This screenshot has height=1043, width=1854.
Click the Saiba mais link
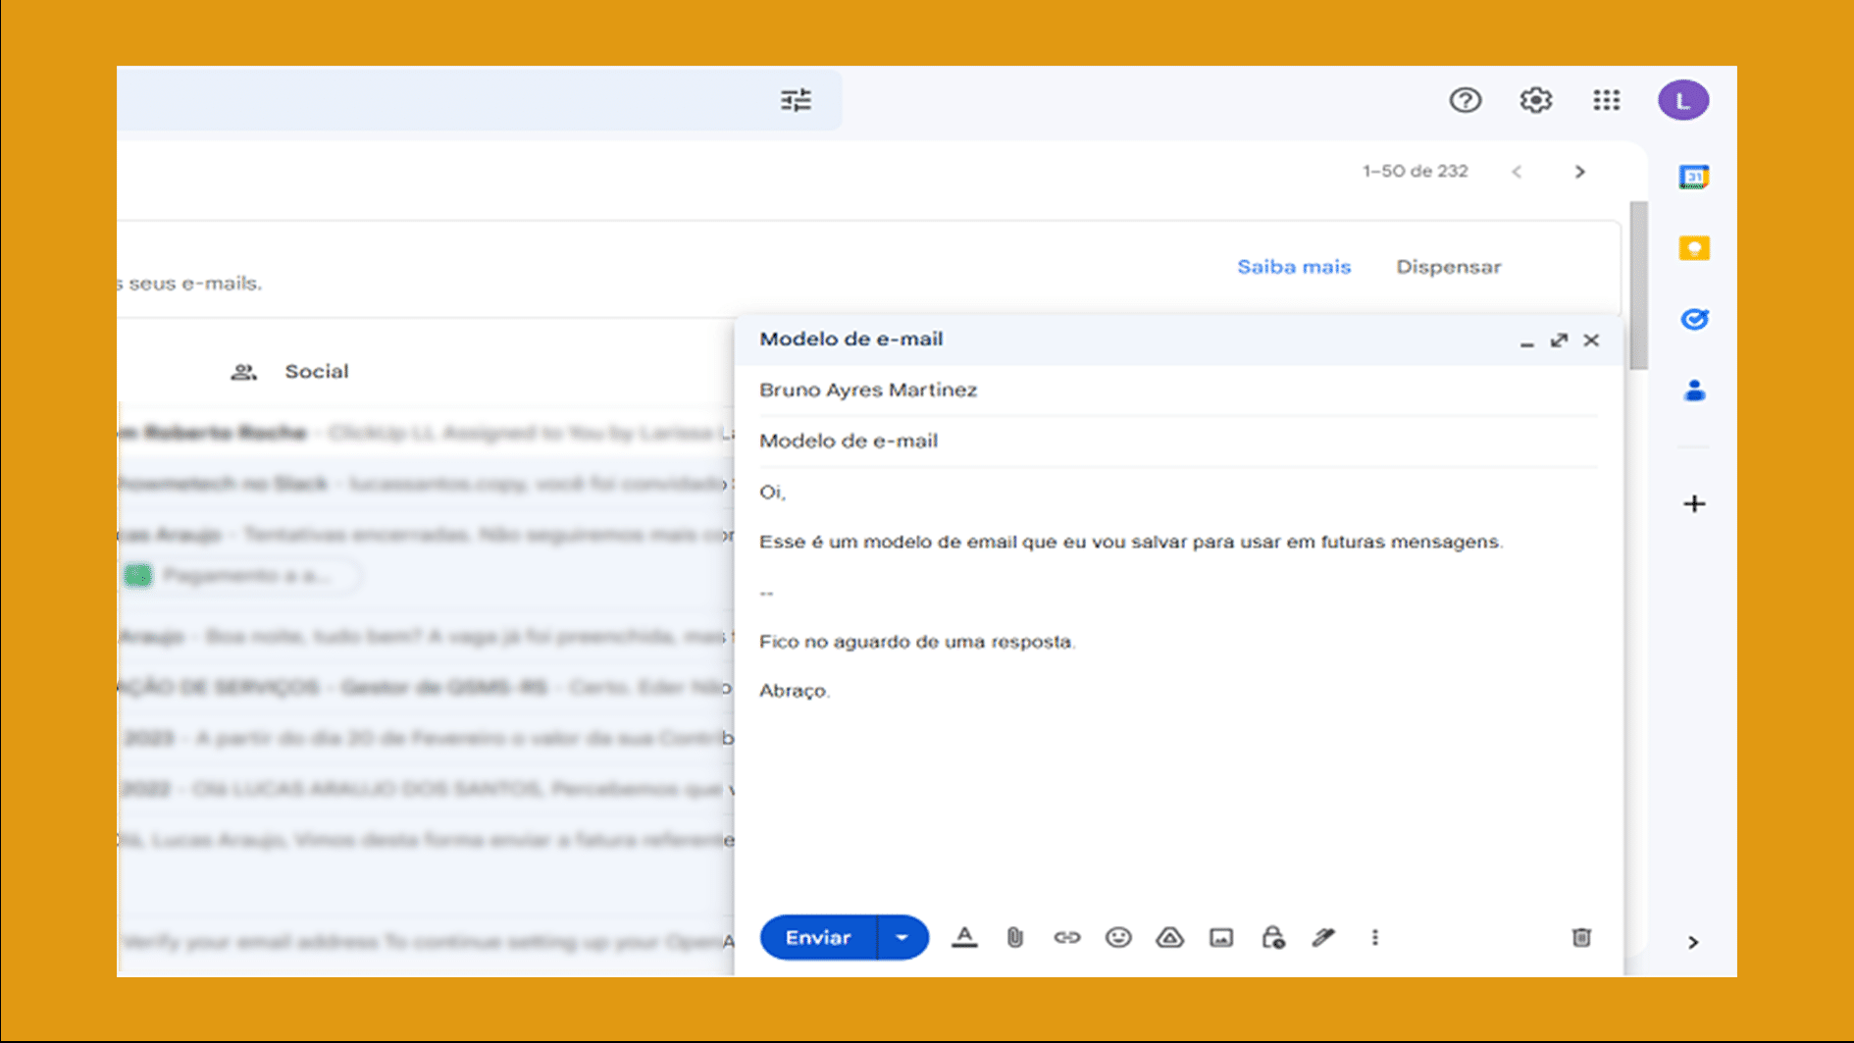tap(1293, 266)
